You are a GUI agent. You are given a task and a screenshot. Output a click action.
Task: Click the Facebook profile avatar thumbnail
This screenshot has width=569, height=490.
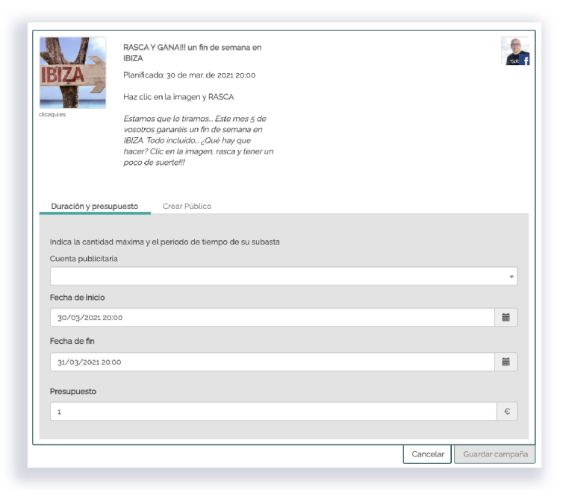[x=515, y=51]
